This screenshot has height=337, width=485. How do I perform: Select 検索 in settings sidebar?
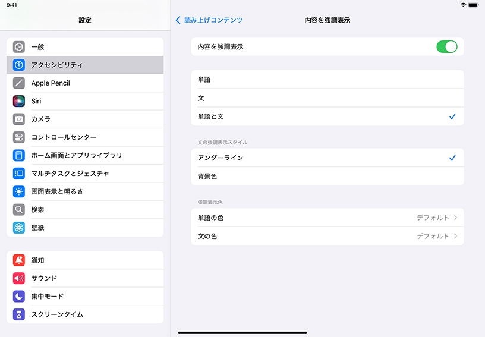[85, 210]
